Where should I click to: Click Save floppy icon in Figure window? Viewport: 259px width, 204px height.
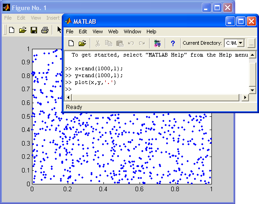tap(34, 30)
